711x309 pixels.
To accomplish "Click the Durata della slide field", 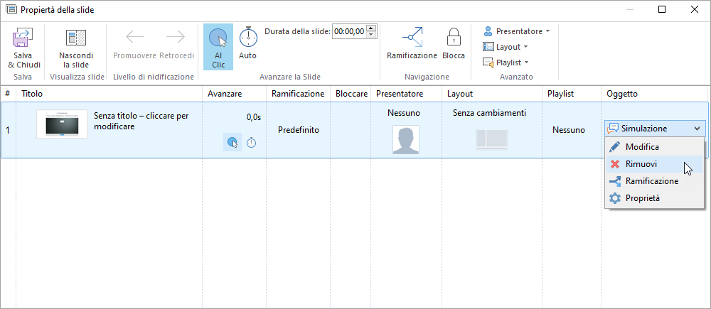I will 349,32.
